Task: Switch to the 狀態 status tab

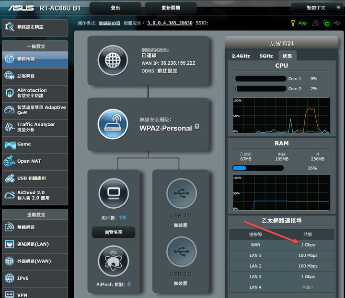Action: coord(287,56)
